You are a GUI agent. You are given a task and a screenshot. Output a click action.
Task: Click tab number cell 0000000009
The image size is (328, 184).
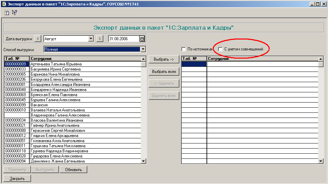click(x=17, y=64)
